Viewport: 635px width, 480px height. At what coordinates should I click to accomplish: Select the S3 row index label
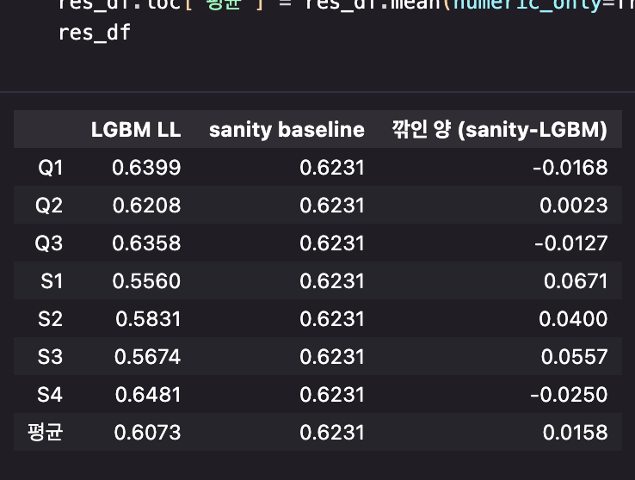tap(50, 357)
